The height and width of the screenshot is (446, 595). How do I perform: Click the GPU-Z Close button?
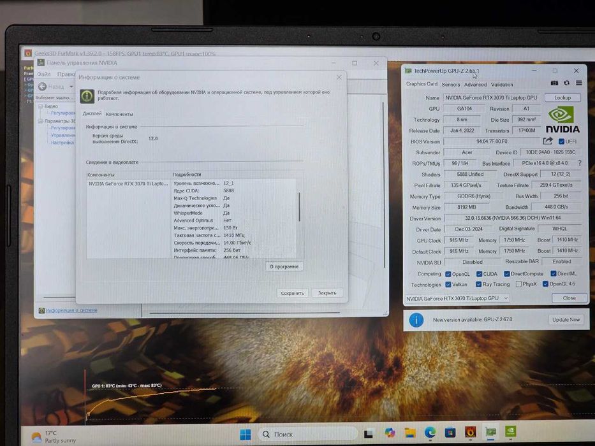tap(569, 298)
